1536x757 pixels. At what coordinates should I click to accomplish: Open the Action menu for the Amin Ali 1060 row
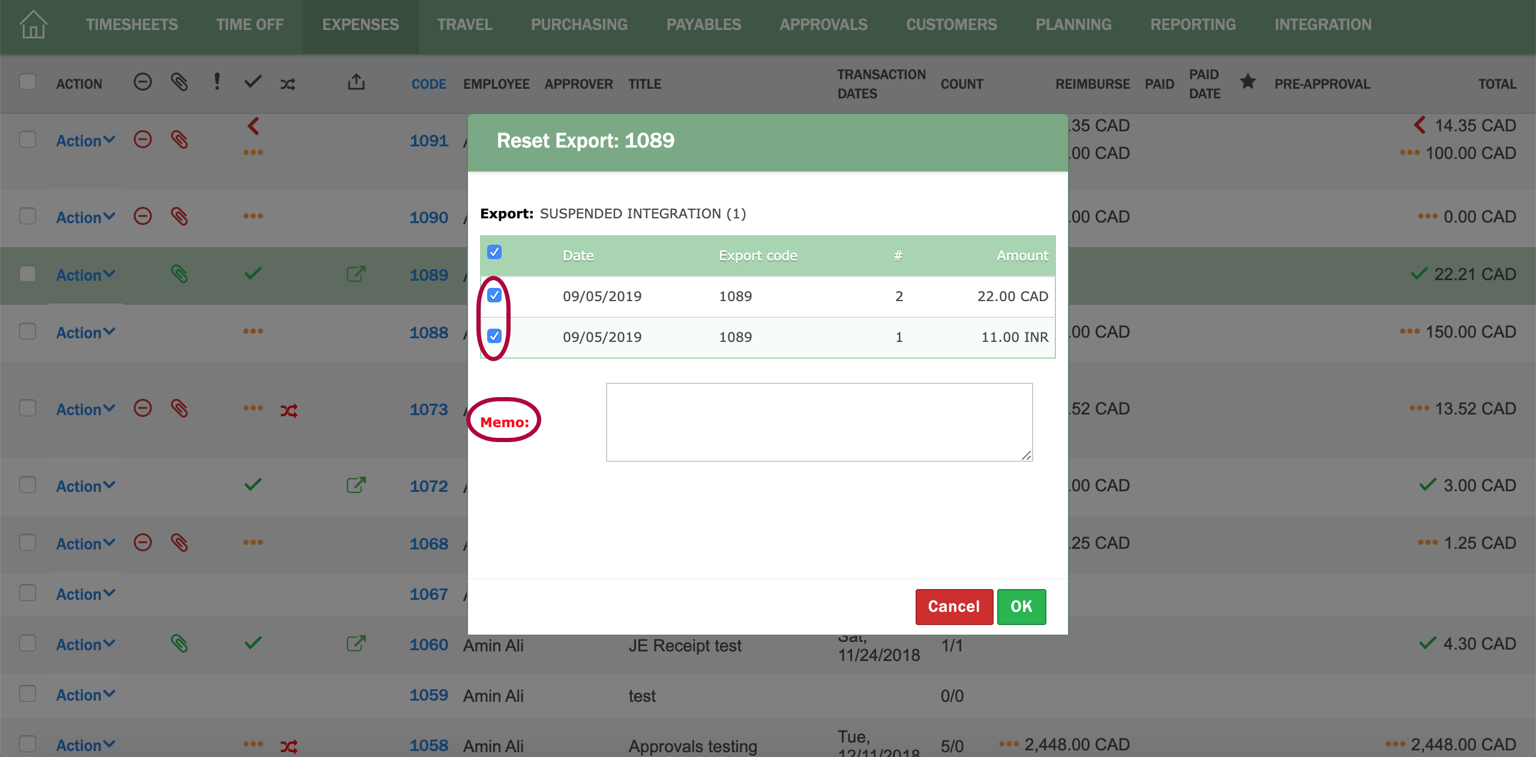[x=85, y=644]
